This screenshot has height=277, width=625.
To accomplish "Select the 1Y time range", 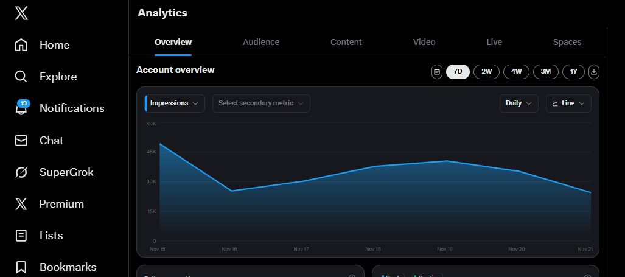I will (574, 72).
